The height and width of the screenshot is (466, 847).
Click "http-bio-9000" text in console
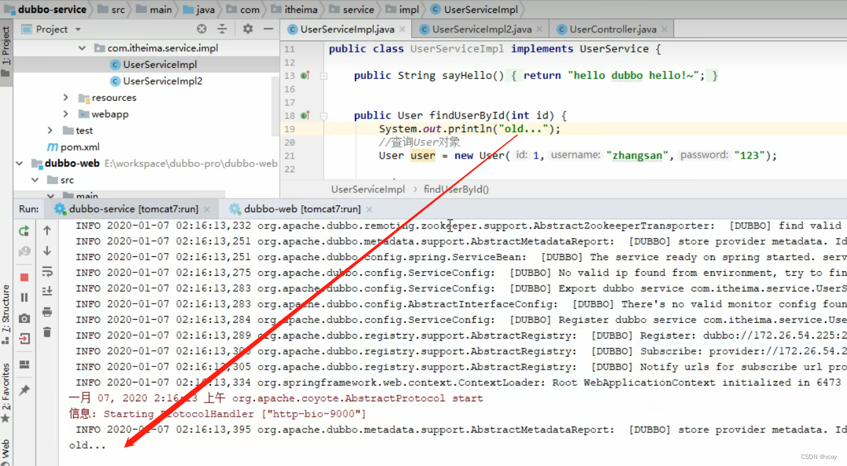click(x=313, y=414)
